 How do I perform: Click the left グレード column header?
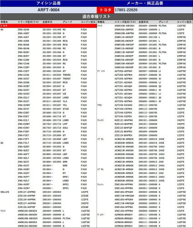(x=67, y=22)
